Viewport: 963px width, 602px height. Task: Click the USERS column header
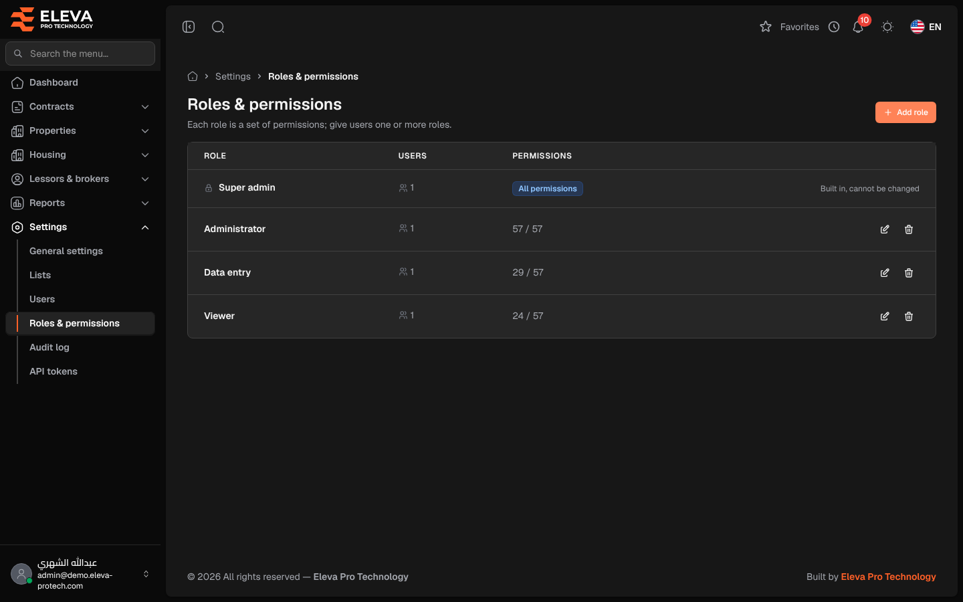coord(413,156)
